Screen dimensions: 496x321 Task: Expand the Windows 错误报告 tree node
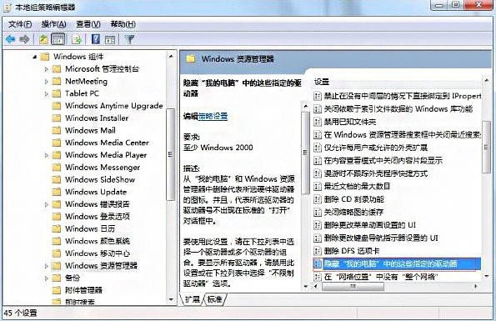coord(47,204)
